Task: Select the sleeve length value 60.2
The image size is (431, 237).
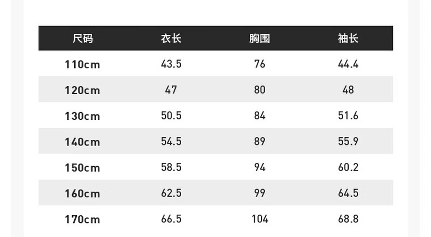Action: [348, 168]
